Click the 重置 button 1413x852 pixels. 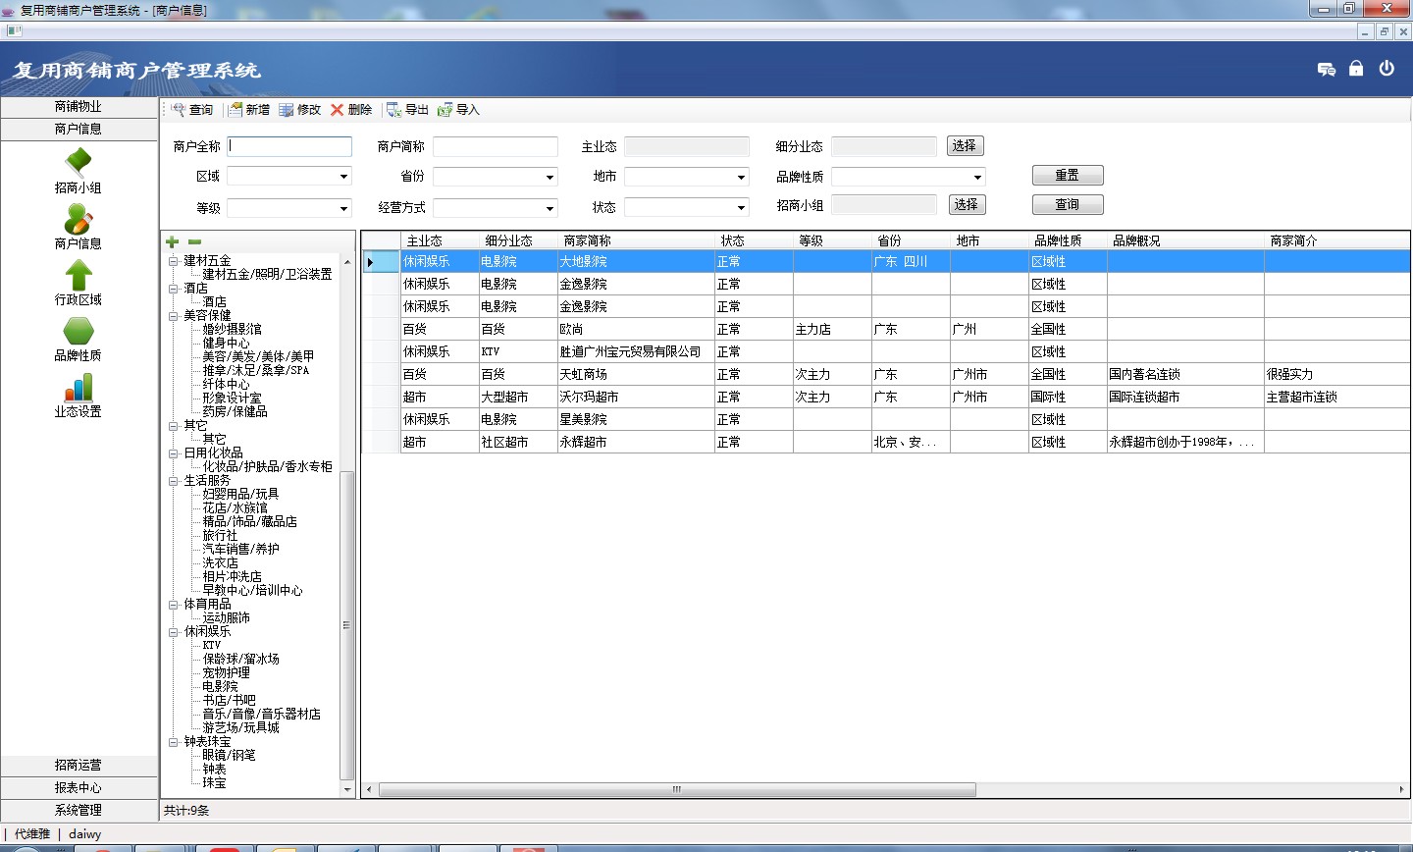pyautogui.click(x=1068, y=175)
